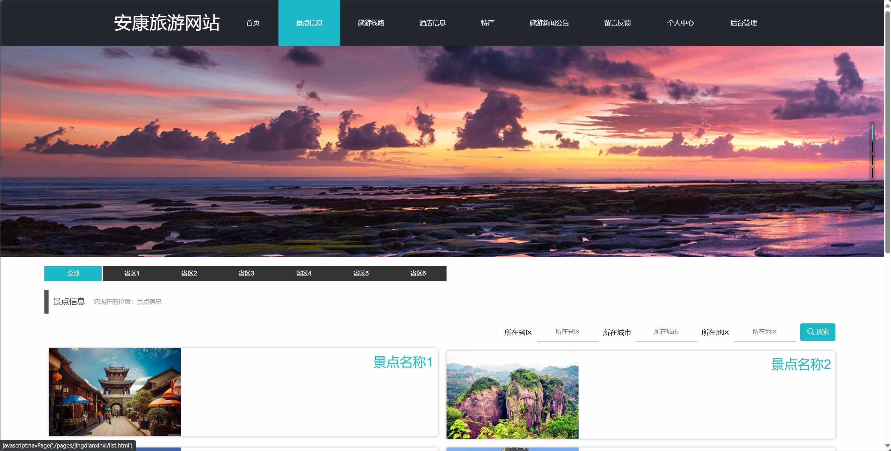Filter attractions by 省区2

(x=189, y=273)
